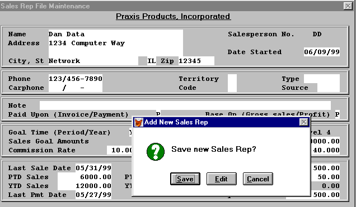
Task: Click the Base On value P field
Action: click(338, 114)
